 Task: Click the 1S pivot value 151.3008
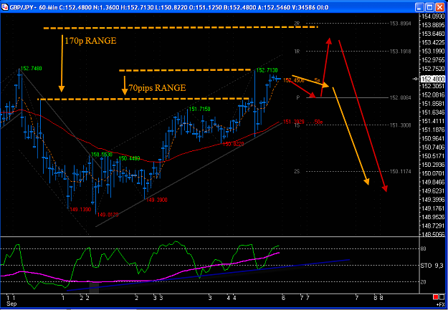[x=401, y=125]
